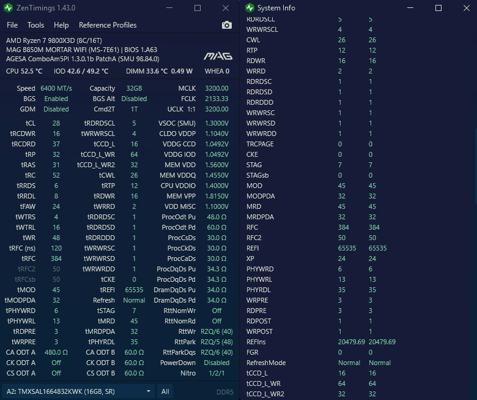Click the MAG motherboard brand logo
This screenshot has width=477, height=400.
point(218,56)
